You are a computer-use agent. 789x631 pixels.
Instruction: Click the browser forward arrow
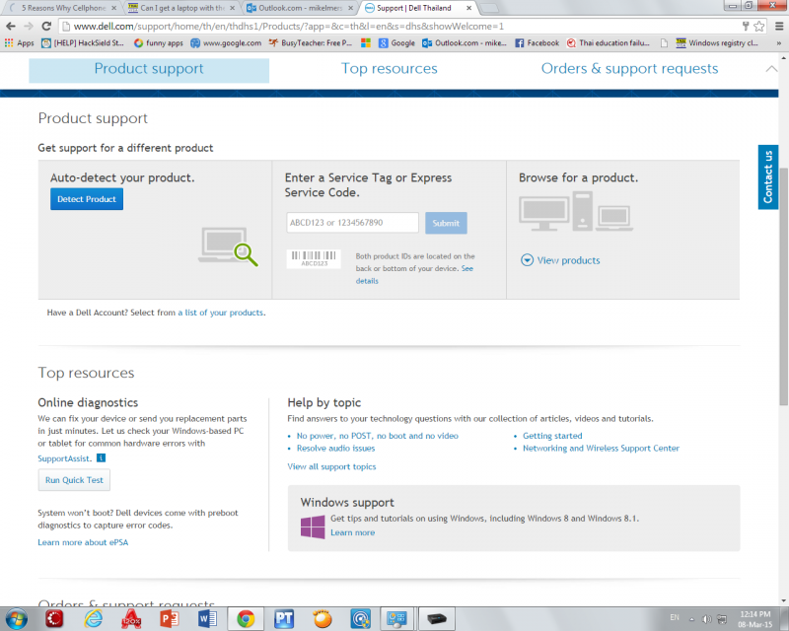[29, 27]
